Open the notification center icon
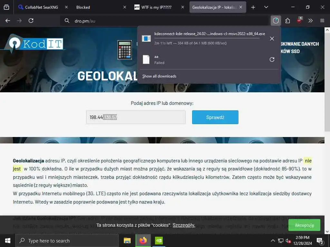The width and height of the screenshot is (330, 247). pos(320,241)
